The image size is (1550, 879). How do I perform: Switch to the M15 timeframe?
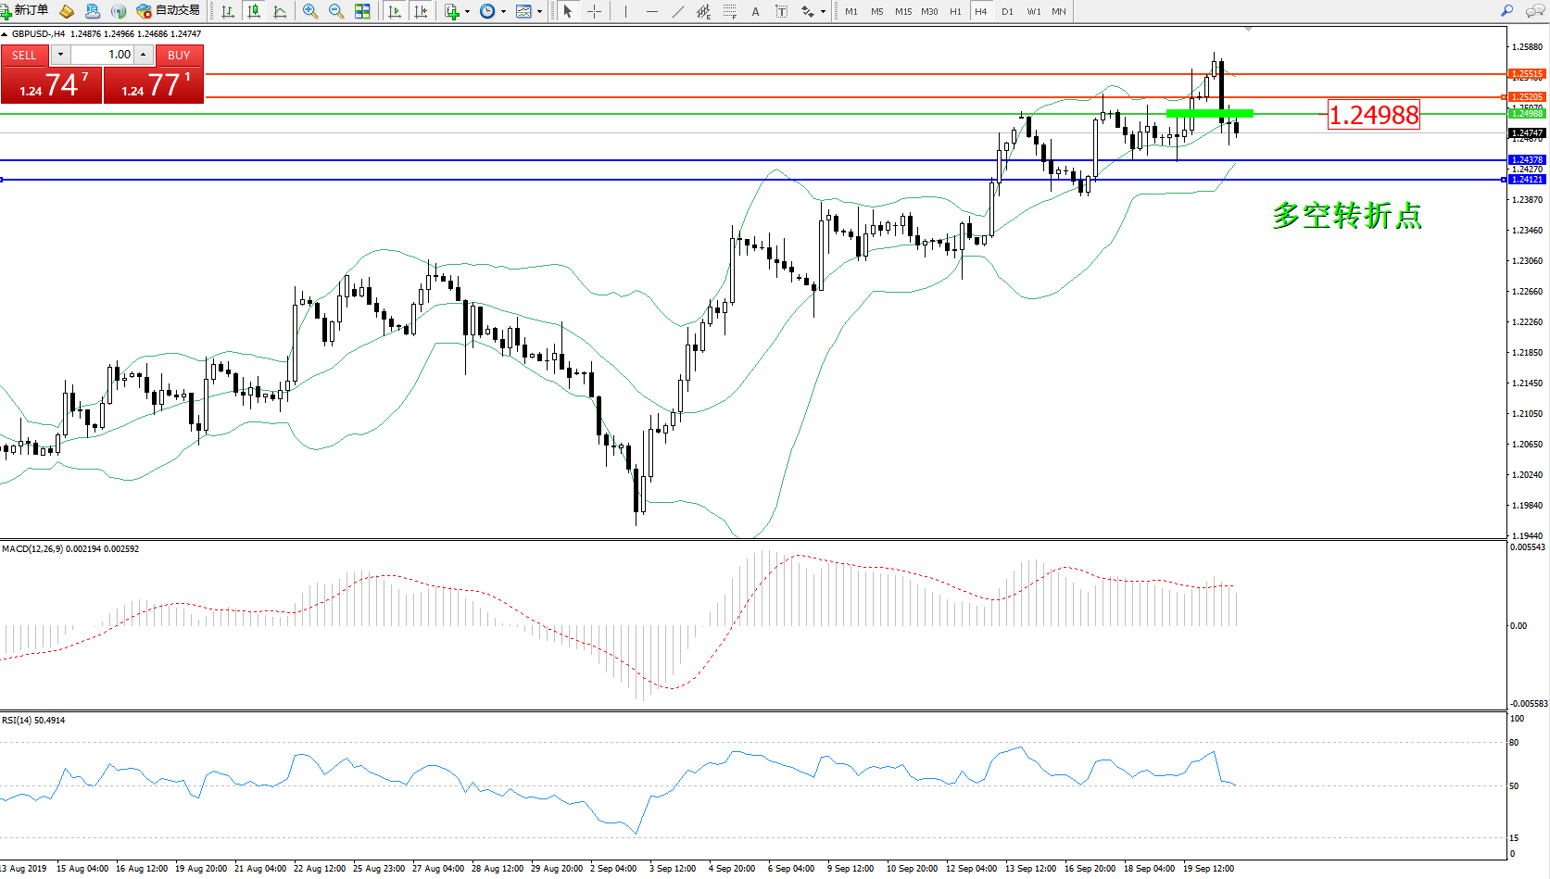click(902, 11)
